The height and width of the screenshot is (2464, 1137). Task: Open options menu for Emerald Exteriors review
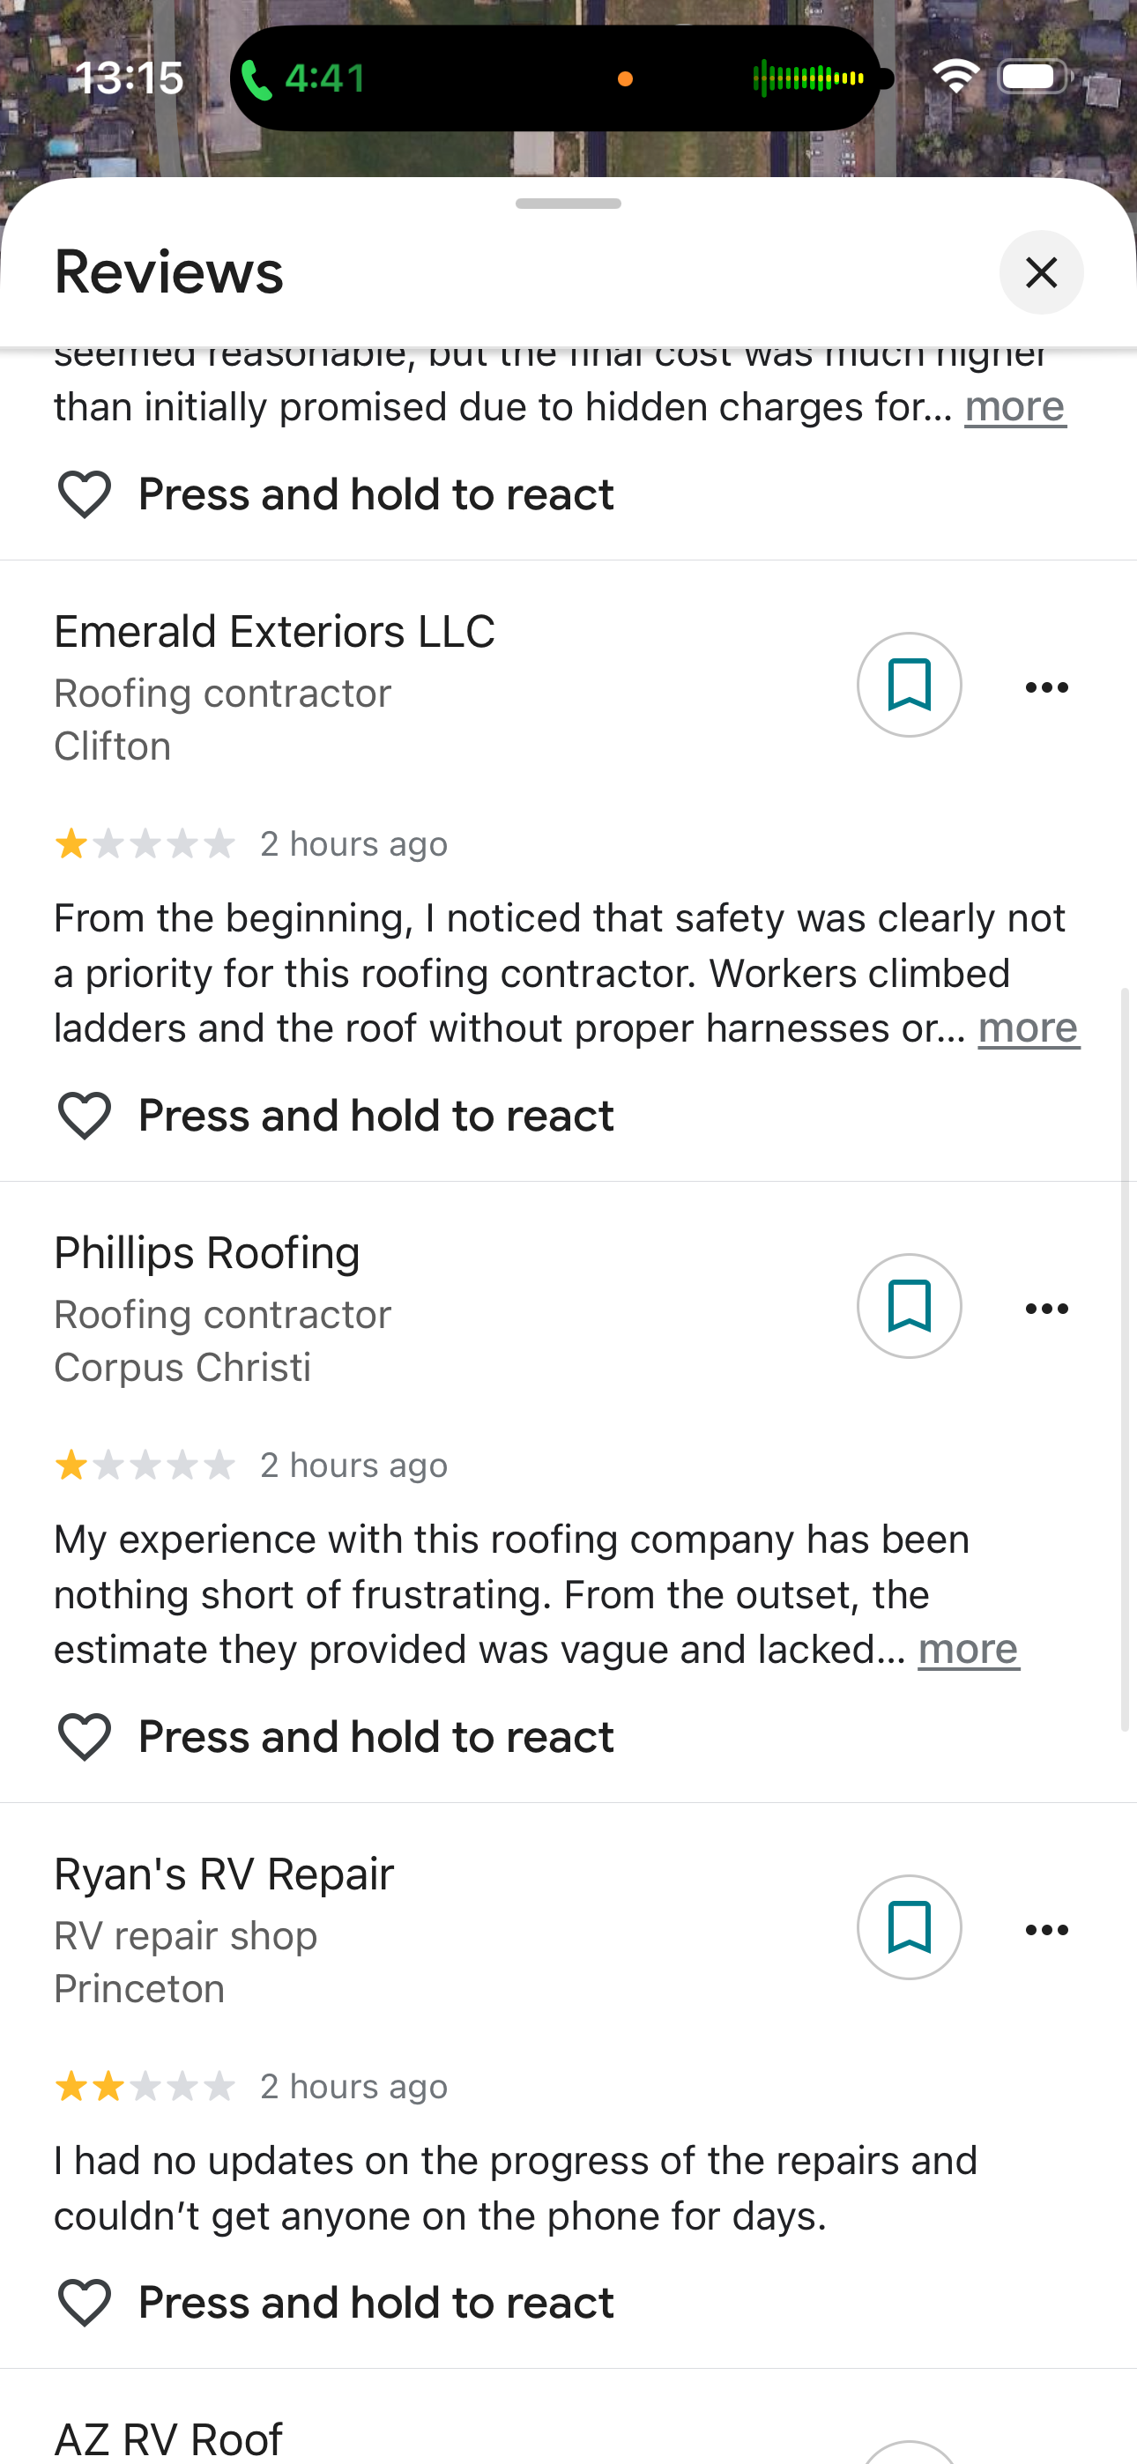1046,687
